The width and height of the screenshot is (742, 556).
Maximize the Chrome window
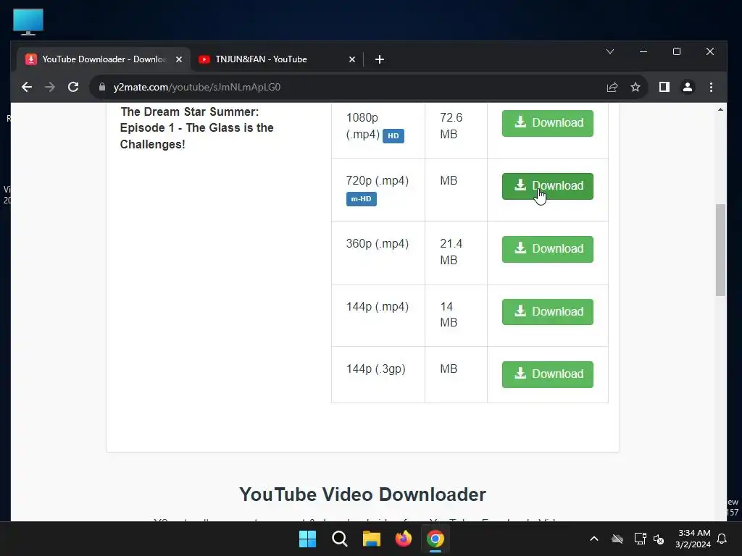coord(677,51)
